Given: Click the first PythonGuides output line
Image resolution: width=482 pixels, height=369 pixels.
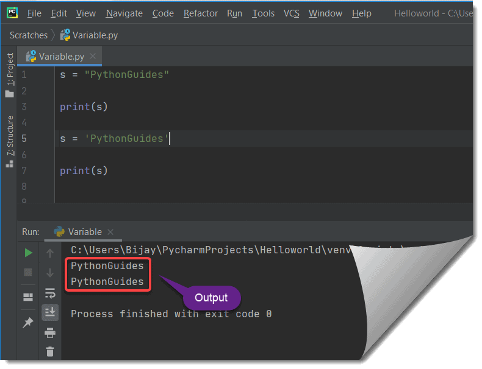Looking at the screenshot, I should pos(107,266).
